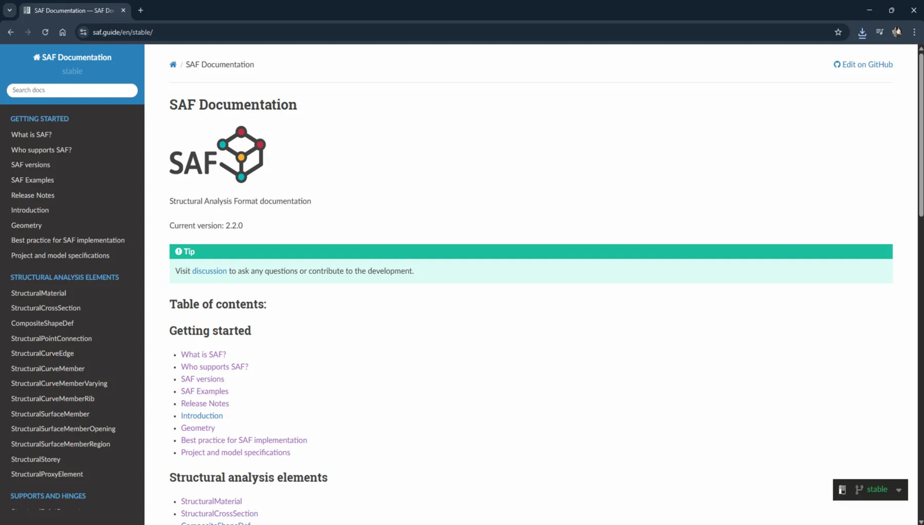Open StructuralProxyElement in sidebar
Viewport: 924px width, 525px height.
47,474
